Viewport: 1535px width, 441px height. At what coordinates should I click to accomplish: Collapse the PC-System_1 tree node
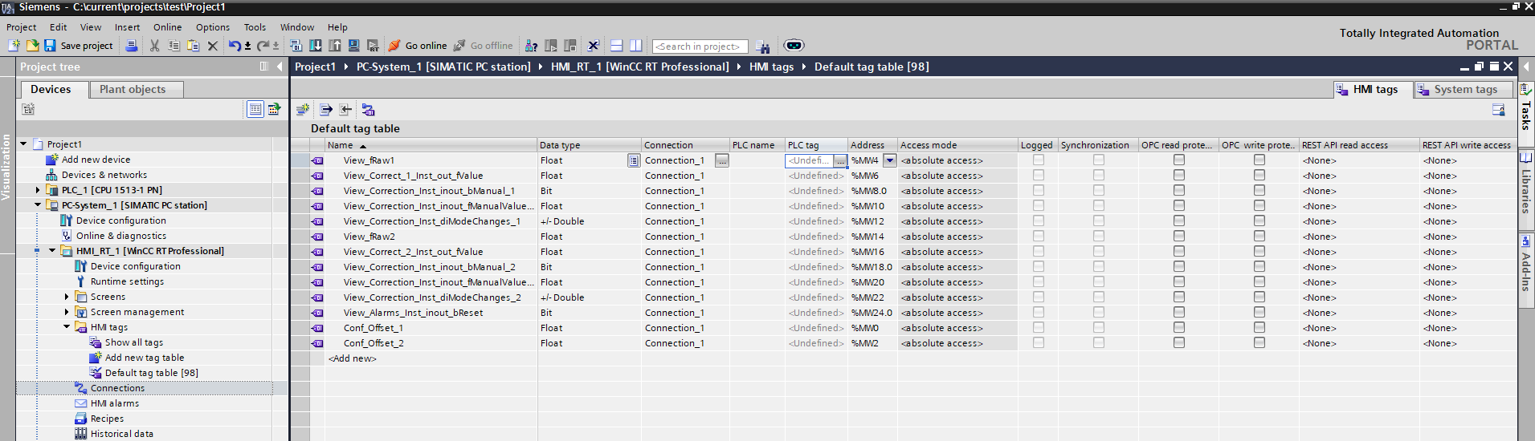pos(38,205)
